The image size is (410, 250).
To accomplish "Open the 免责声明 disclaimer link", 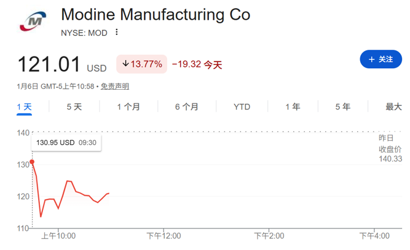I will tap(115, 86).
